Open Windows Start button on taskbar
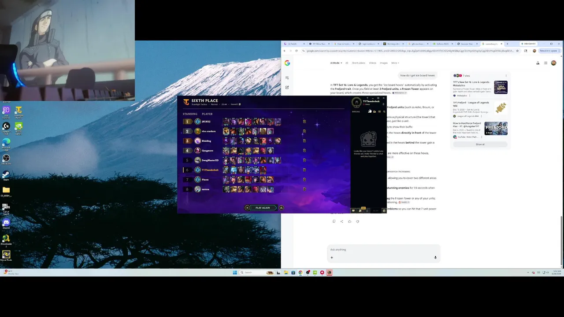 click(x=235, y=273)
